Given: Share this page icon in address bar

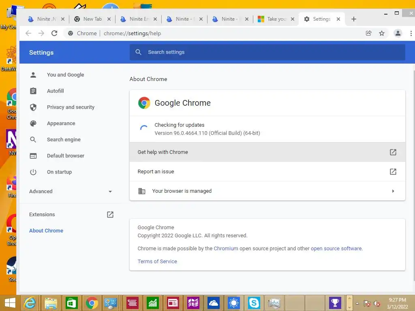Looking at the screenshot, I should 368,33.
